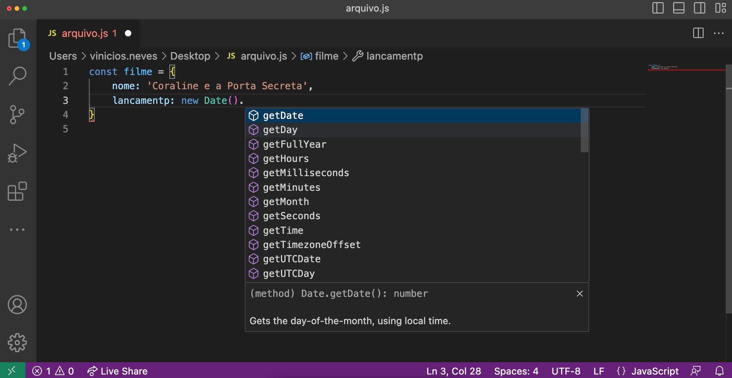Click line number 2 in gutter
The height and width of the screenshot is (378, 732).
click(65, 86)
